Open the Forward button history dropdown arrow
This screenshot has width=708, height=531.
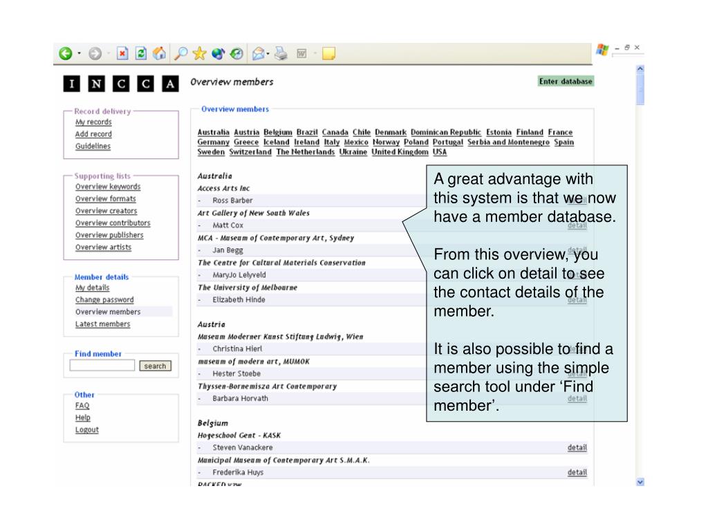click(x=109, y=54)
